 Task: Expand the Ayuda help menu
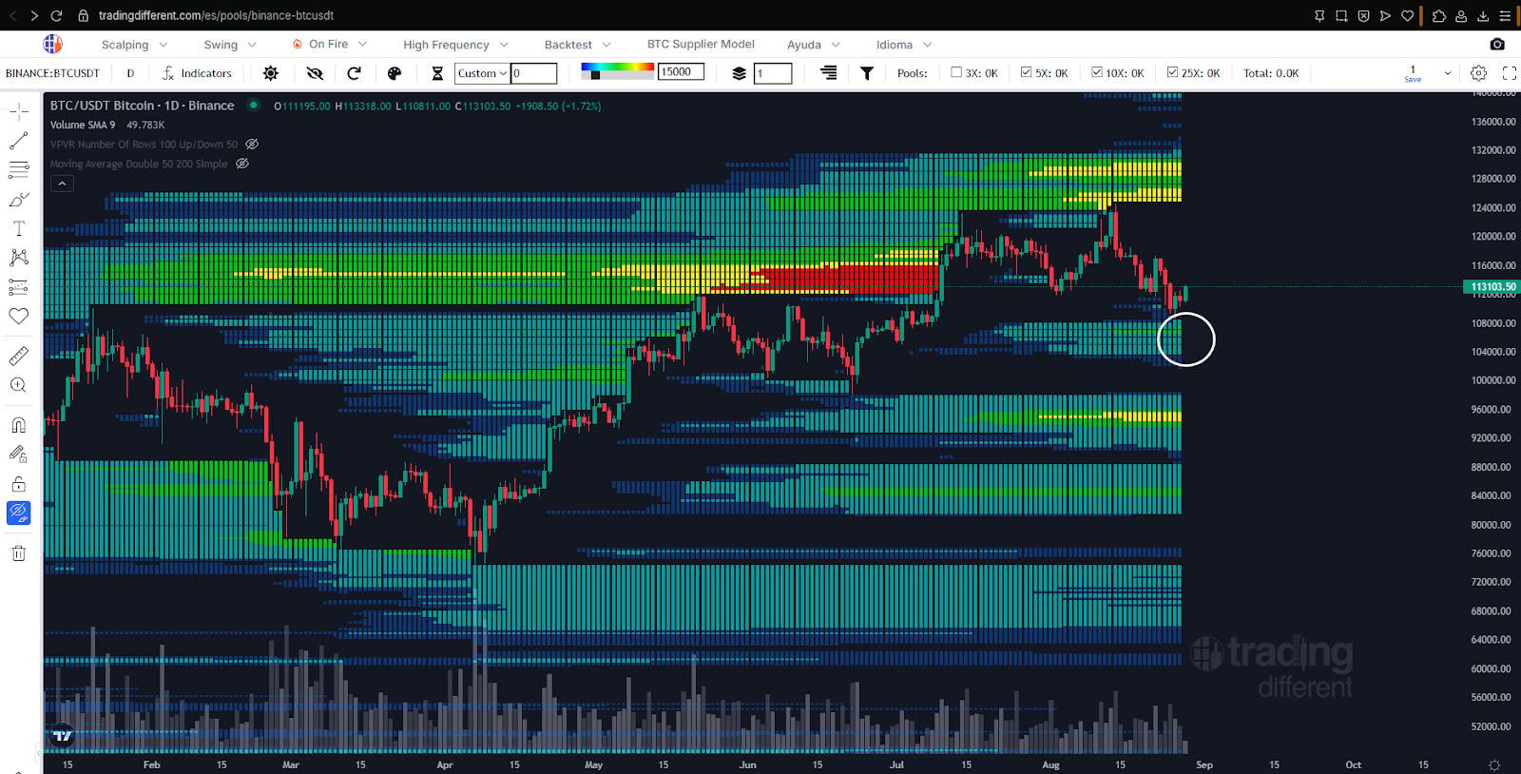tap(814, 45)
